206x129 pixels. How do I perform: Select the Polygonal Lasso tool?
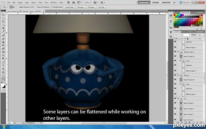pyautogui.click(x=3, y=21)
